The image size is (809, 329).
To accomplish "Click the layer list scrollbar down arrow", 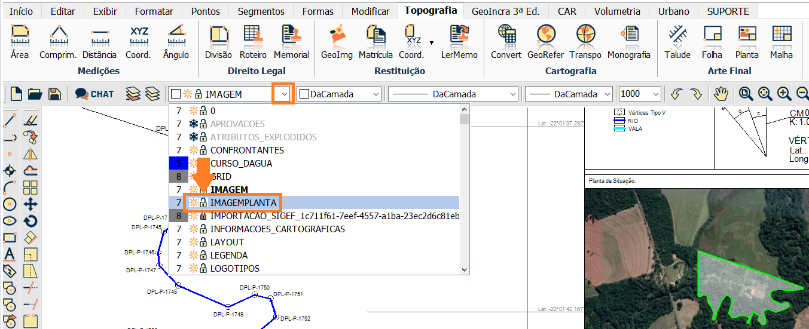I will tap(464, 269).
